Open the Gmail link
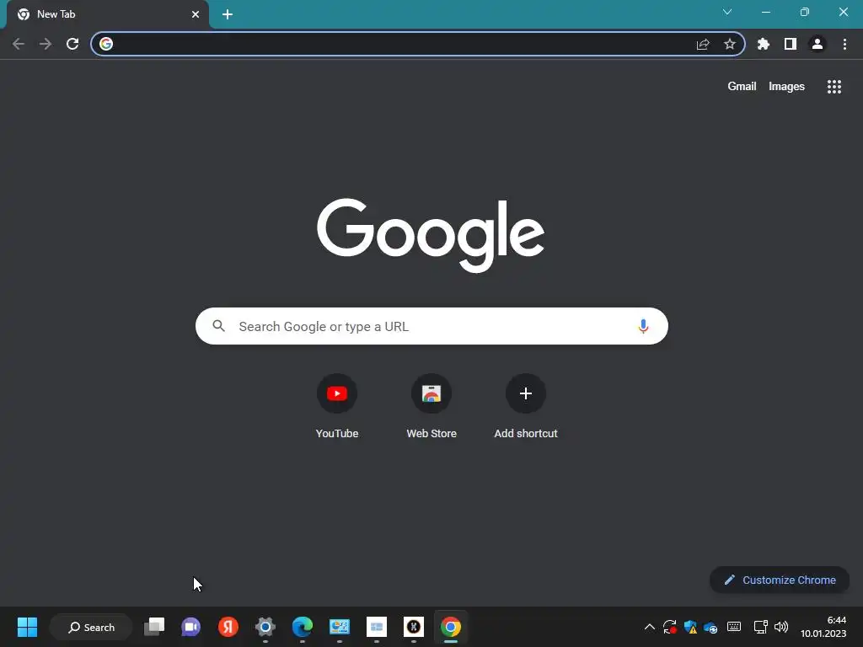The height and width of the screenshot is (647, 863). click(x=742, y=87)
